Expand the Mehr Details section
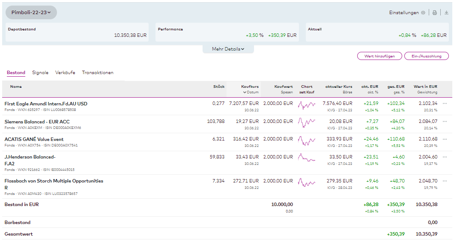The height and width of the screenshot is (251, 454). coord(228,49)
